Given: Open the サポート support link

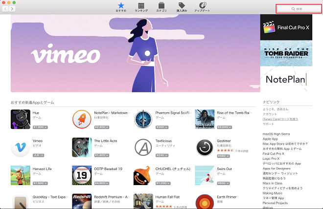Looking at the screenshot, I should point(268,124).
